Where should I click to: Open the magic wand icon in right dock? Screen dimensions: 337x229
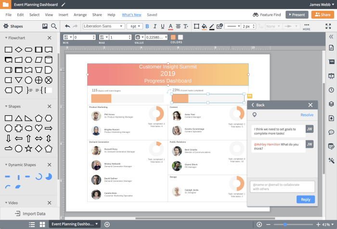pyautogui.click(x=331, y=160)
